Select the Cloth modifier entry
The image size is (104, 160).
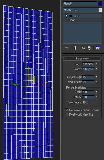[82, 16]
